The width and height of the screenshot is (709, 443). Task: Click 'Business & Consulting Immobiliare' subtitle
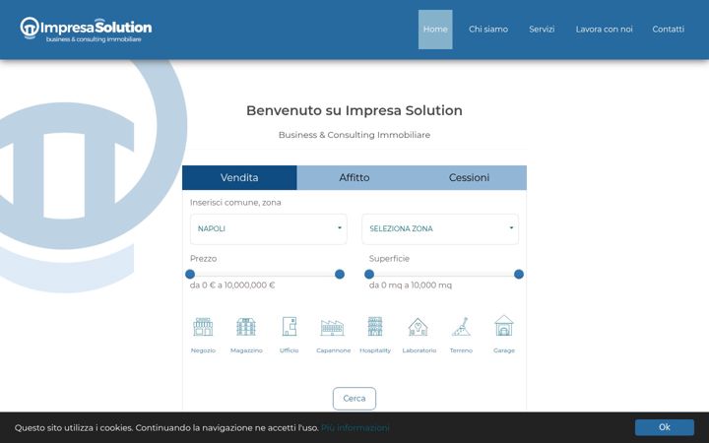click(354, 135)
